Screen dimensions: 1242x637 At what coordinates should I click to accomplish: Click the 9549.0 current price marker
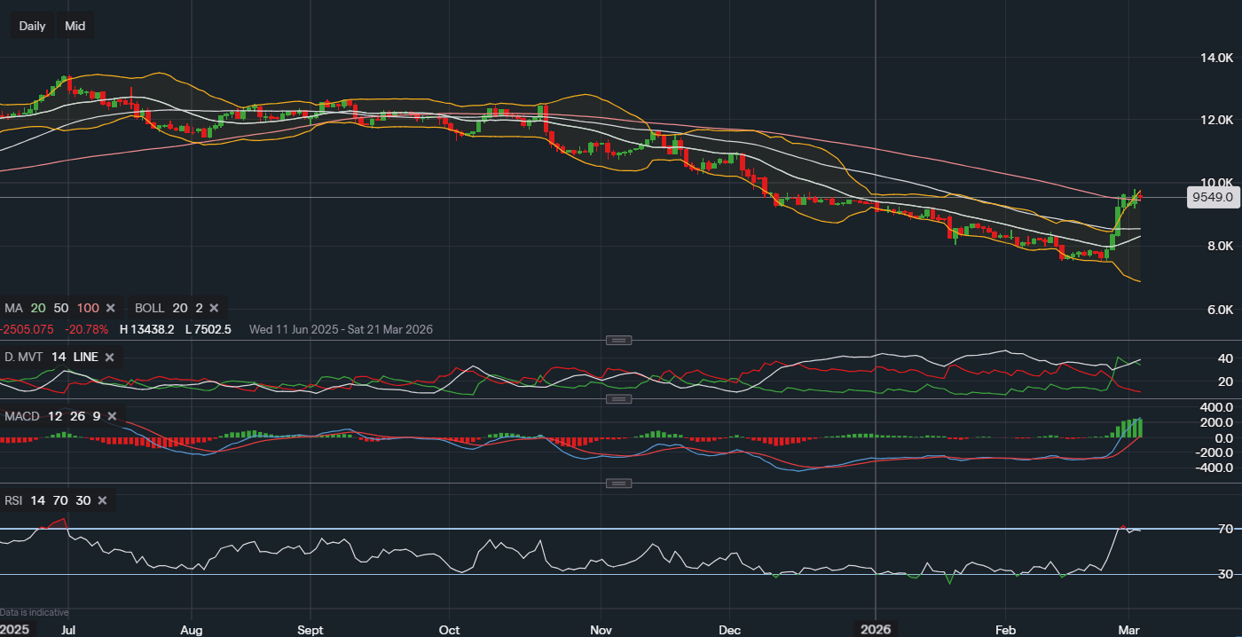1213,198
